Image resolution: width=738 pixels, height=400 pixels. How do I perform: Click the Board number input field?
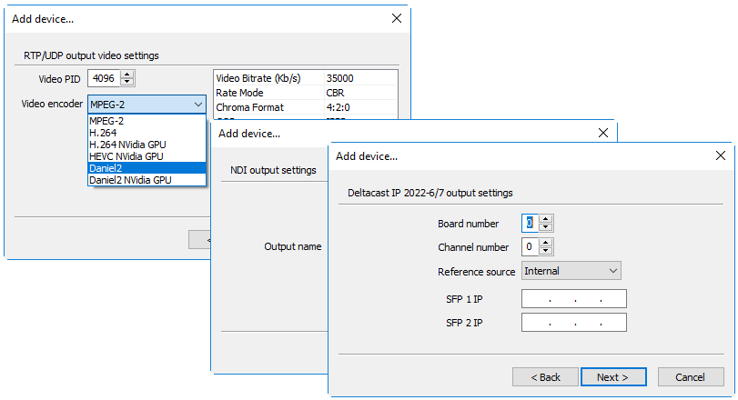coord(530,224)
